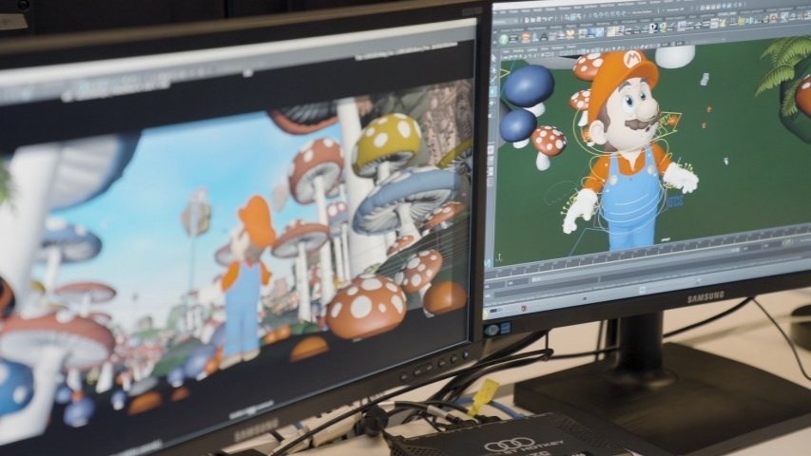Click the black letter A shelf icon
This screenshot has width=811, height=456.
tap(544, 37)
